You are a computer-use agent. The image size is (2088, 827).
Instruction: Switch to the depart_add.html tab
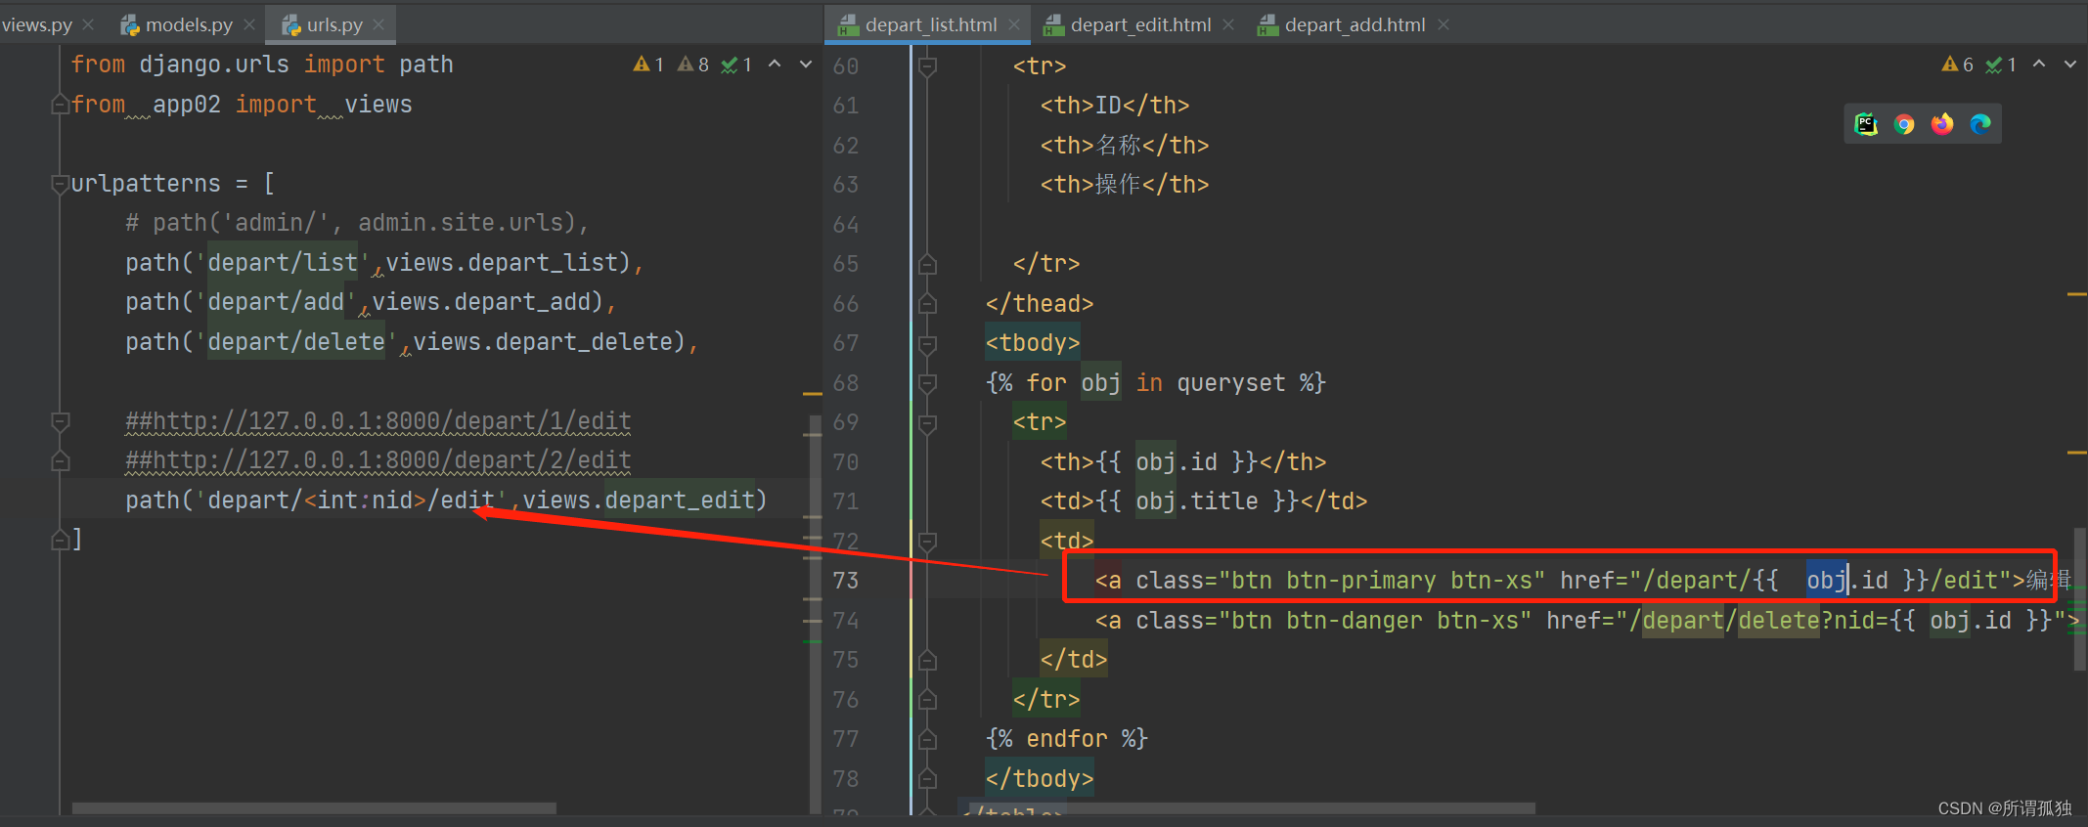click(1355, 24)
